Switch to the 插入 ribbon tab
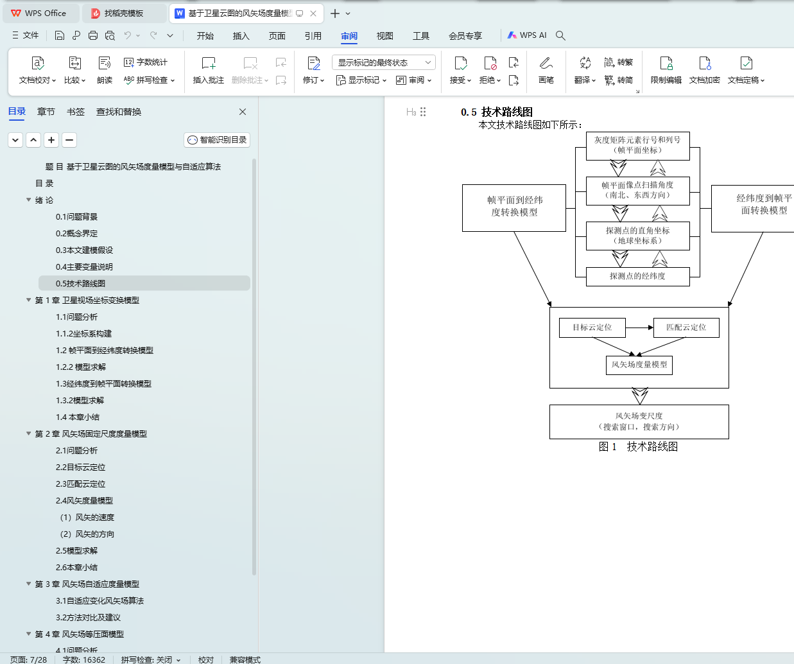The width and height of the screenshot is (794, 664). (241, 36)
